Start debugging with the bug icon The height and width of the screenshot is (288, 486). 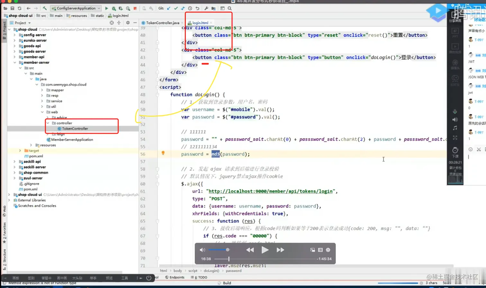tap(114, 8)
